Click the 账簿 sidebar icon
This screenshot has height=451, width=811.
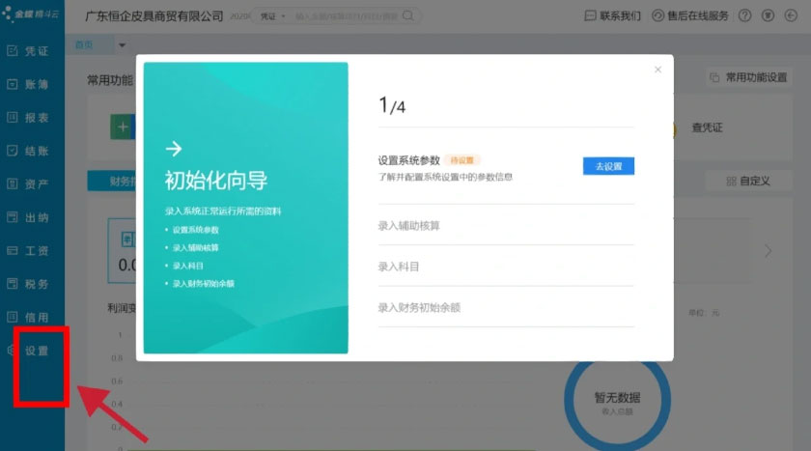click(x=13, y=84)
